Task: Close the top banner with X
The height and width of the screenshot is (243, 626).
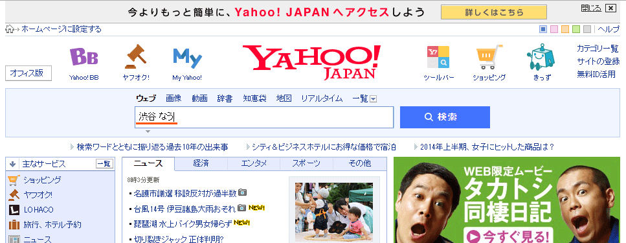Action: (610, 8)
